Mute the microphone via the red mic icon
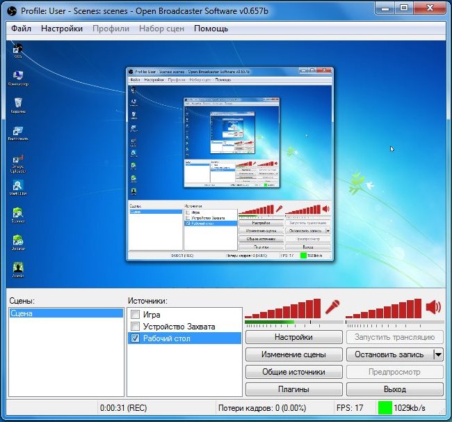The width and height of the screenshot is (452, 422). [332, 307]
